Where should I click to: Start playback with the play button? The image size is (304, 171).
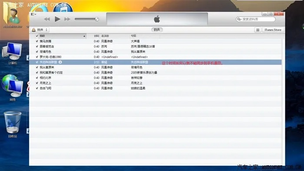[57, 19]
